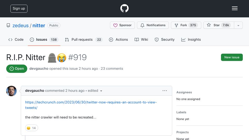249x140 pixels.
Task: Click the tombstone emoji in title
Action: pyautogui.click(x=52, y=58)
